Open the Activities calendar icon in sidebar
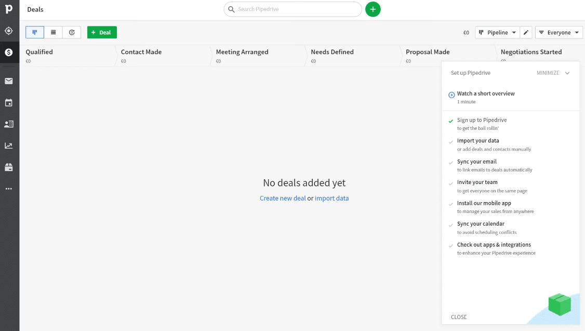Image resolution: width=585 pixels, height=331 pixels. 9,102
